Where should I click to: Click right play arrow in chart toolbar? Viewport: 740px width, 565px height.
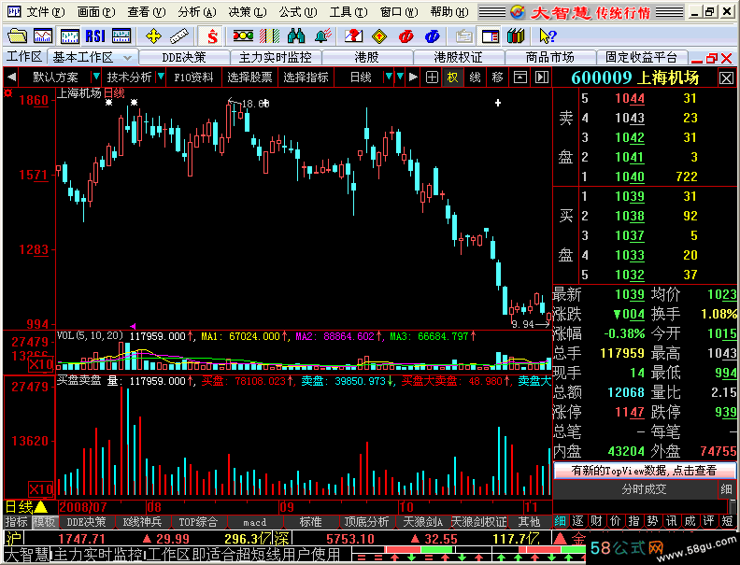coord(413,77)
